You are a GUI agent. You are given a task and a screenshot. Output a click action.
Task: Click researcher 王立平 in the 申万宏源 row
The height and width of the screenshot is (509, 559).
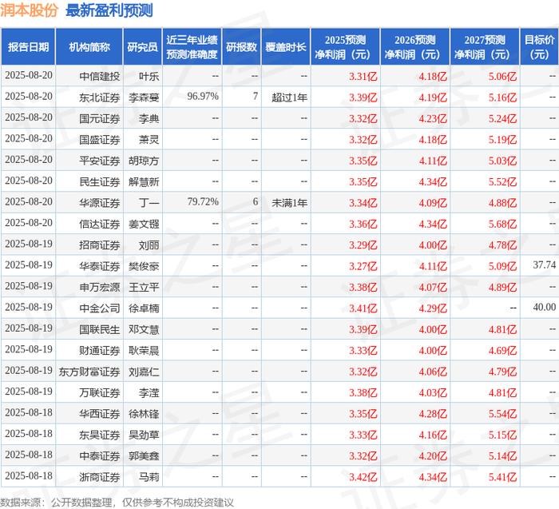point(144,287)
